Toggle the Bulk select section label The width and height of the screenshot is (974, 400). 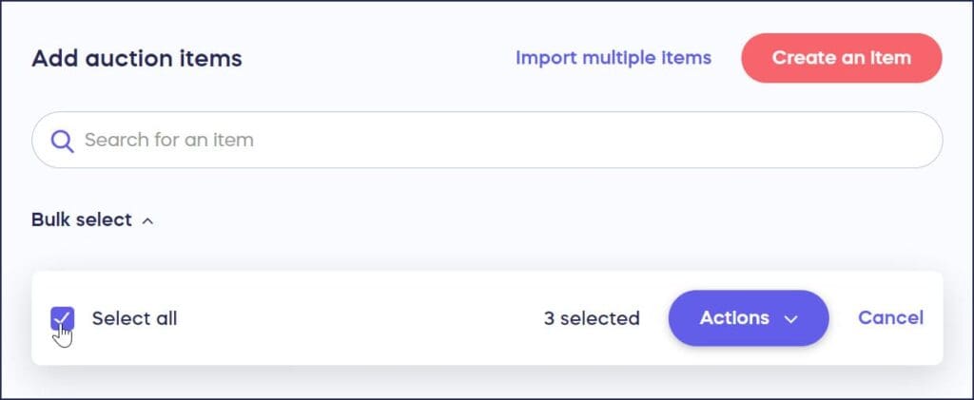[x=82, y=219]
